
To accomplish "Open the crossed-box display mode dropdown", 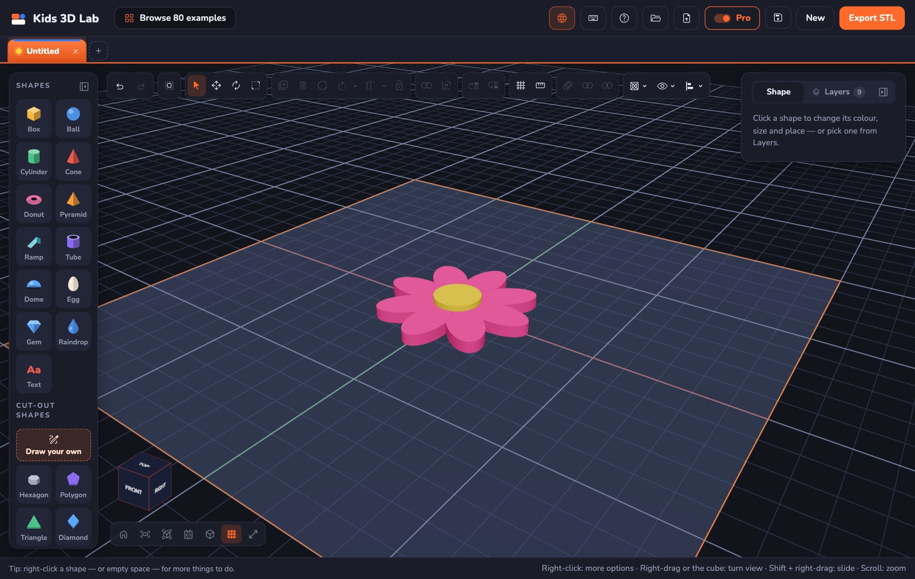I will click(638, 86).
